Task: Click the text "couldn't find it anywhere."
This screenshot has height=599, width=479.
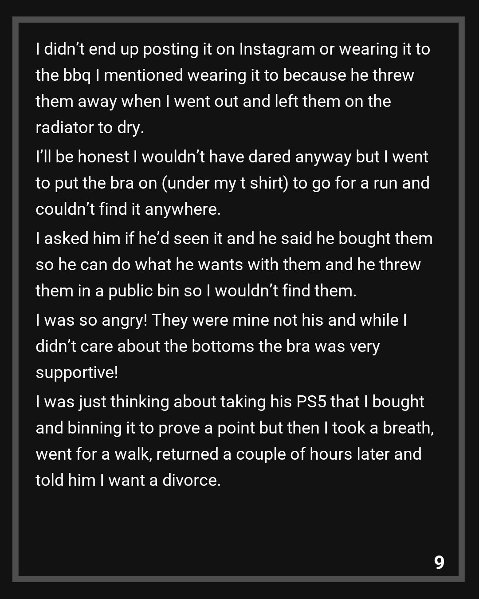Action: point(128,209)
